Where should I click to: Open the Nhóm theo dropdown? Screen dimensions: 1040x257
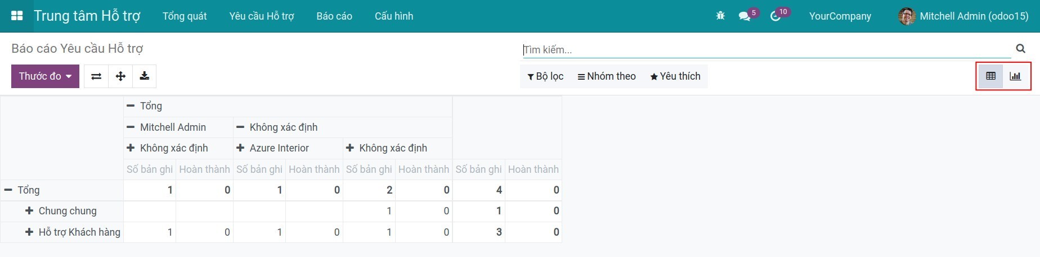pos(607,76)
